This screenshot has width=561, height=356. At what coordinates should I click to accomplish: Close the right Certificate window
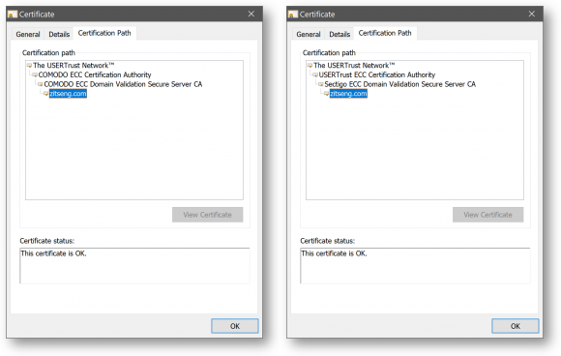coord(532,14)
